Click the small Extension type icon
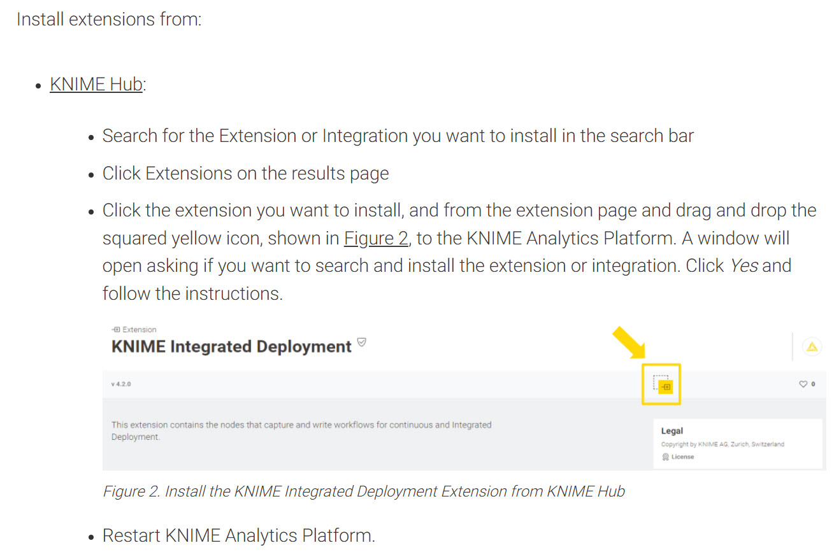 point(115,330)
